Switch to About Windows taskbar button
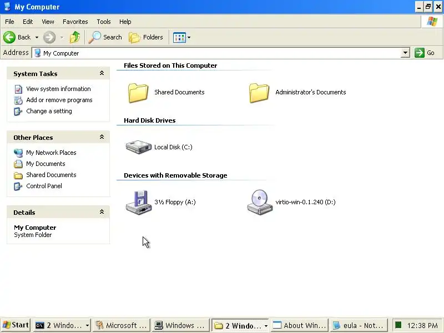The width and height of the screenshot is (444, 333). [x=300, y=325]
